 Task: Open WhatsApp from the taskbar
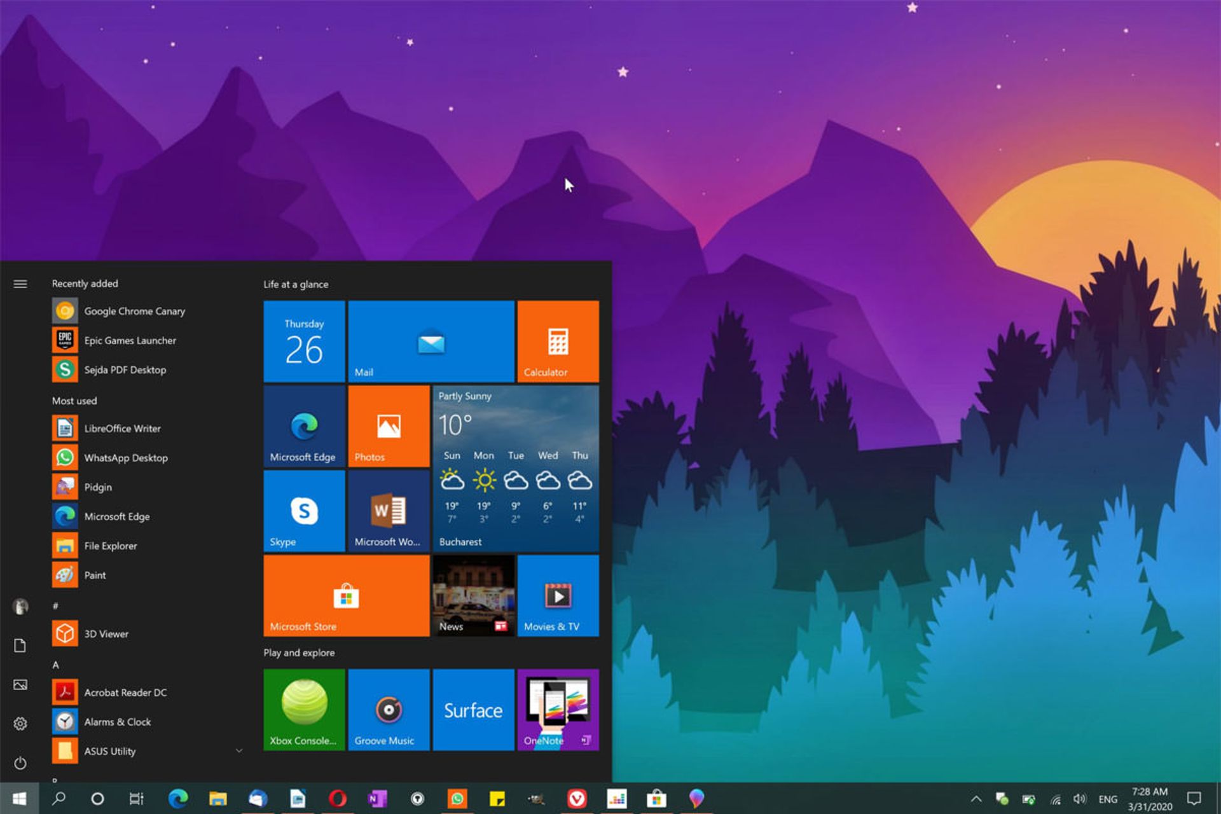[x=457, y=798]
